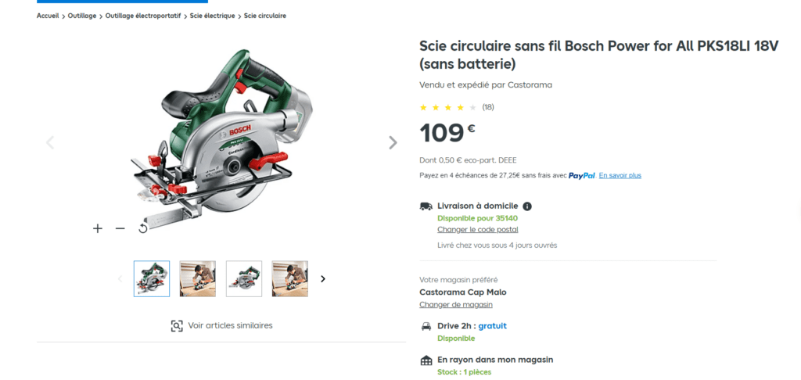
Task: Click Changer le code postal
Action: (x=478, y=230)
